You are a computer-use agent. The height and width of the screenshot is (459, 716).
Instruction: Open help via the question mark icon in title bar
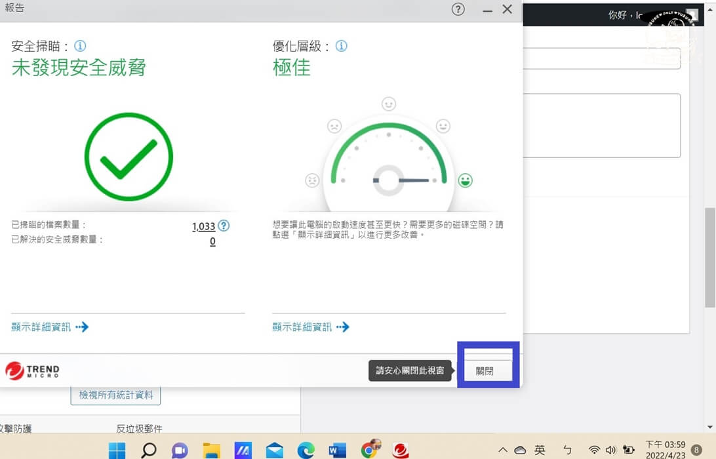(458, 9)
